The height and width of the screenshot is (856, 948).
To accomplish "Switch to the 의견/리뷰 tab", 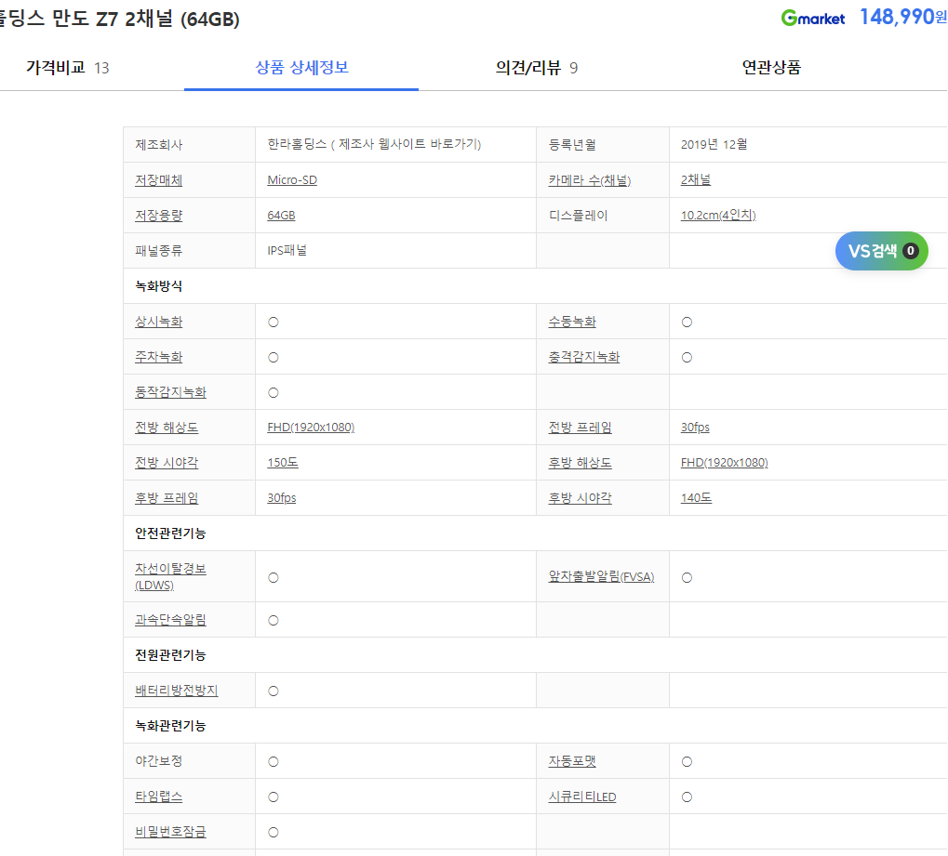I will [x=536, y=68].
